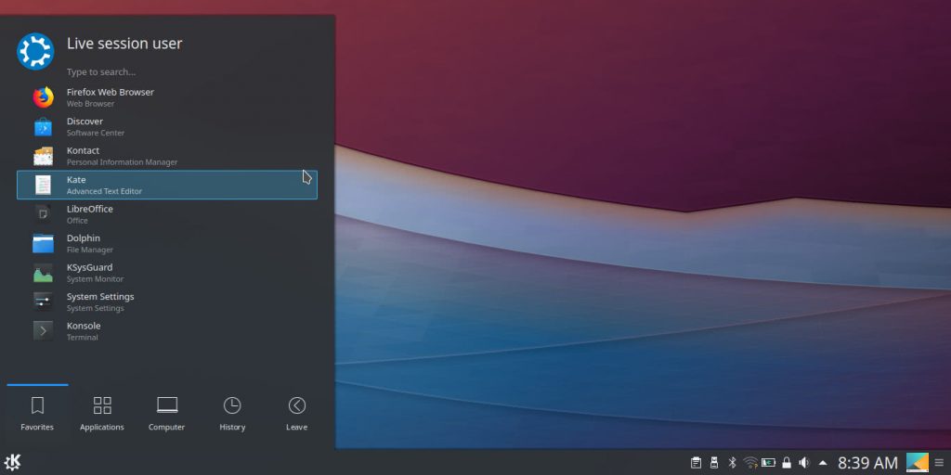Click the Terminal subtitle text
Viewport: 951px width, 475px height.
click(82, 338)
